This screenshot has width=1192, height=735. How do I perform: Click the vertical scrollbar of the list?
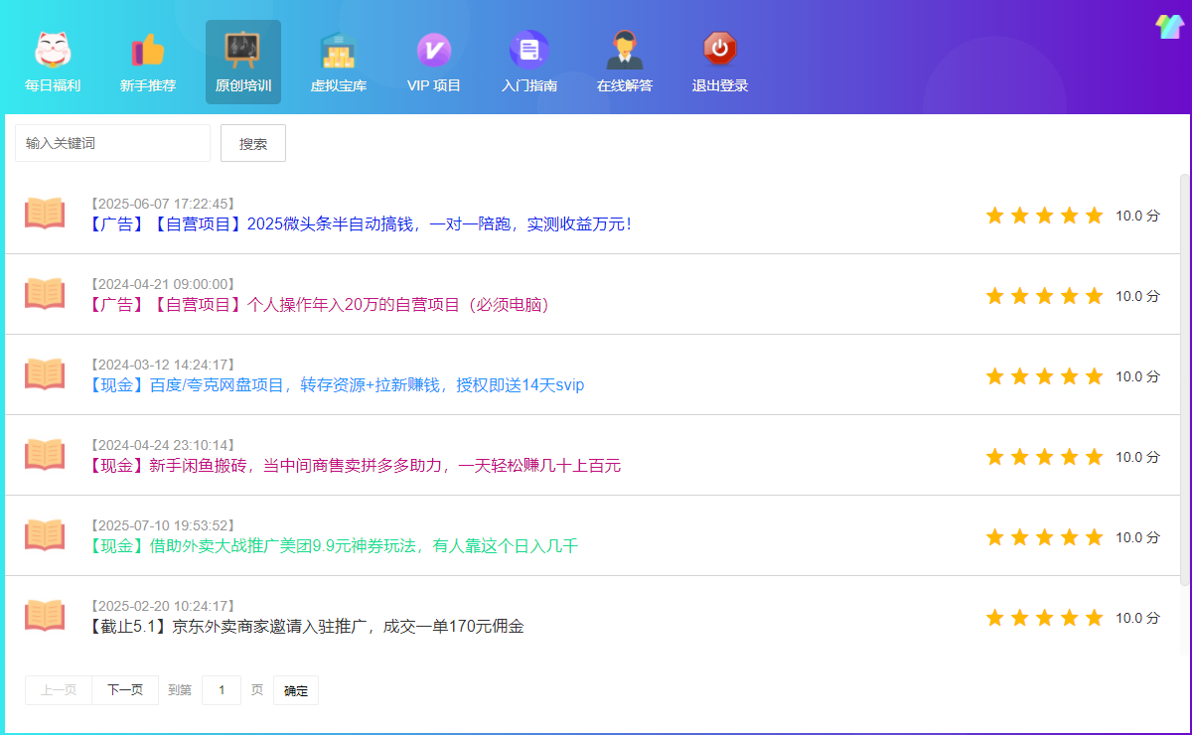point(1184,377)
